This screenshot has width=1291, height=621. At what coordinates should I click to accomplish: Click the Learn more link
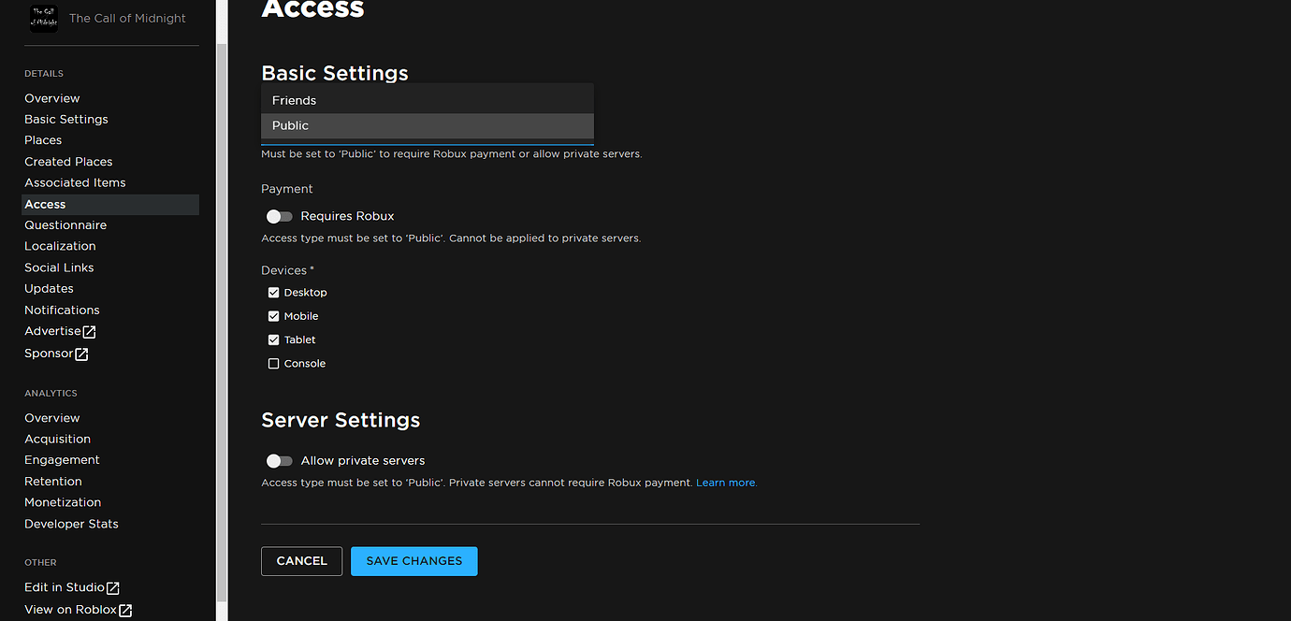click(726, 483)
